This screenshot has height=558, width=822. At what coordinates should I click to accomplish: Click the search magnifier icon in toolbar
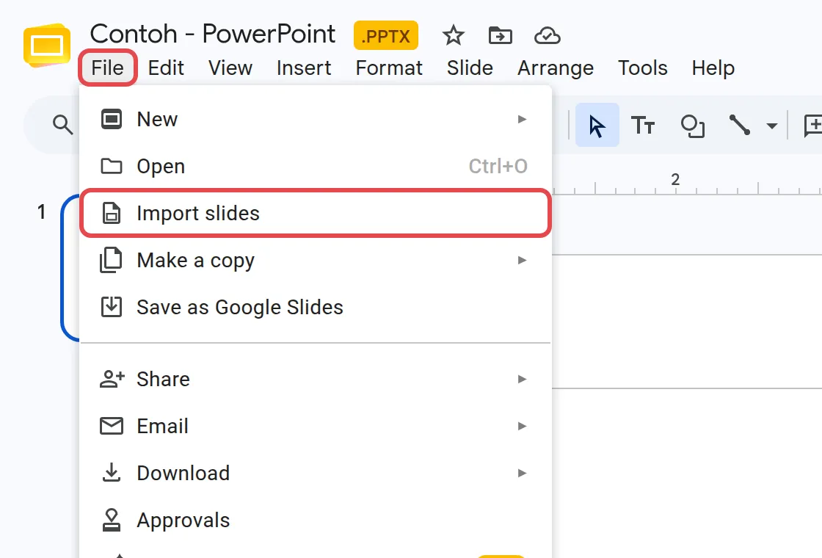tap(62, 125)
